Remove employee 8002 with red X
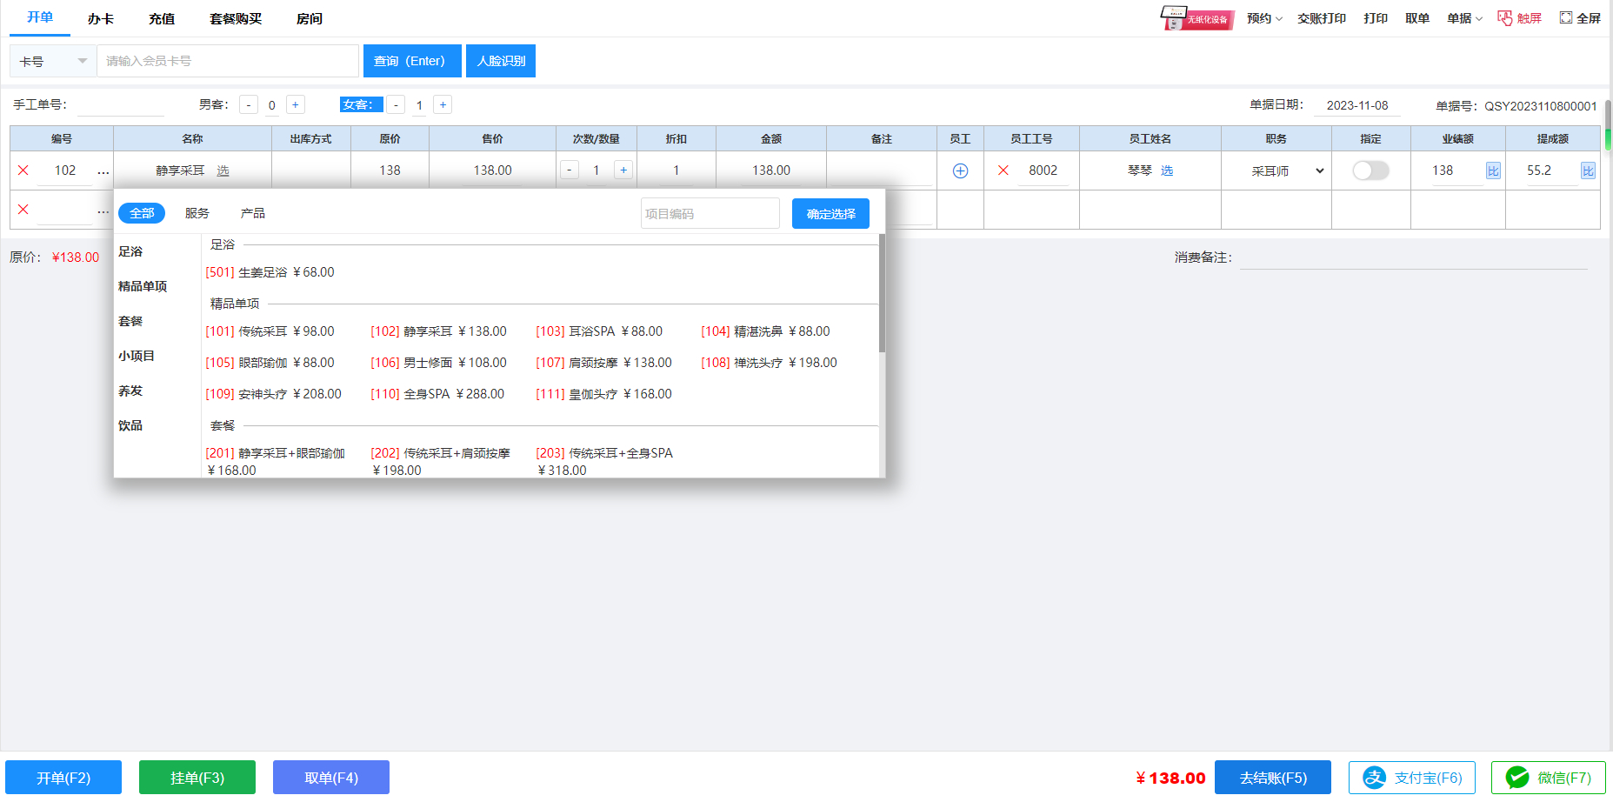Viewport: 1613px width, 802px height. pyautogui.click(x=1003, y=170)
